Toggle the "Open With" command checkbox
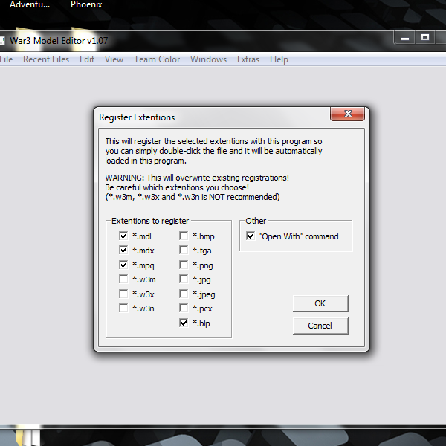 point(251,236)
